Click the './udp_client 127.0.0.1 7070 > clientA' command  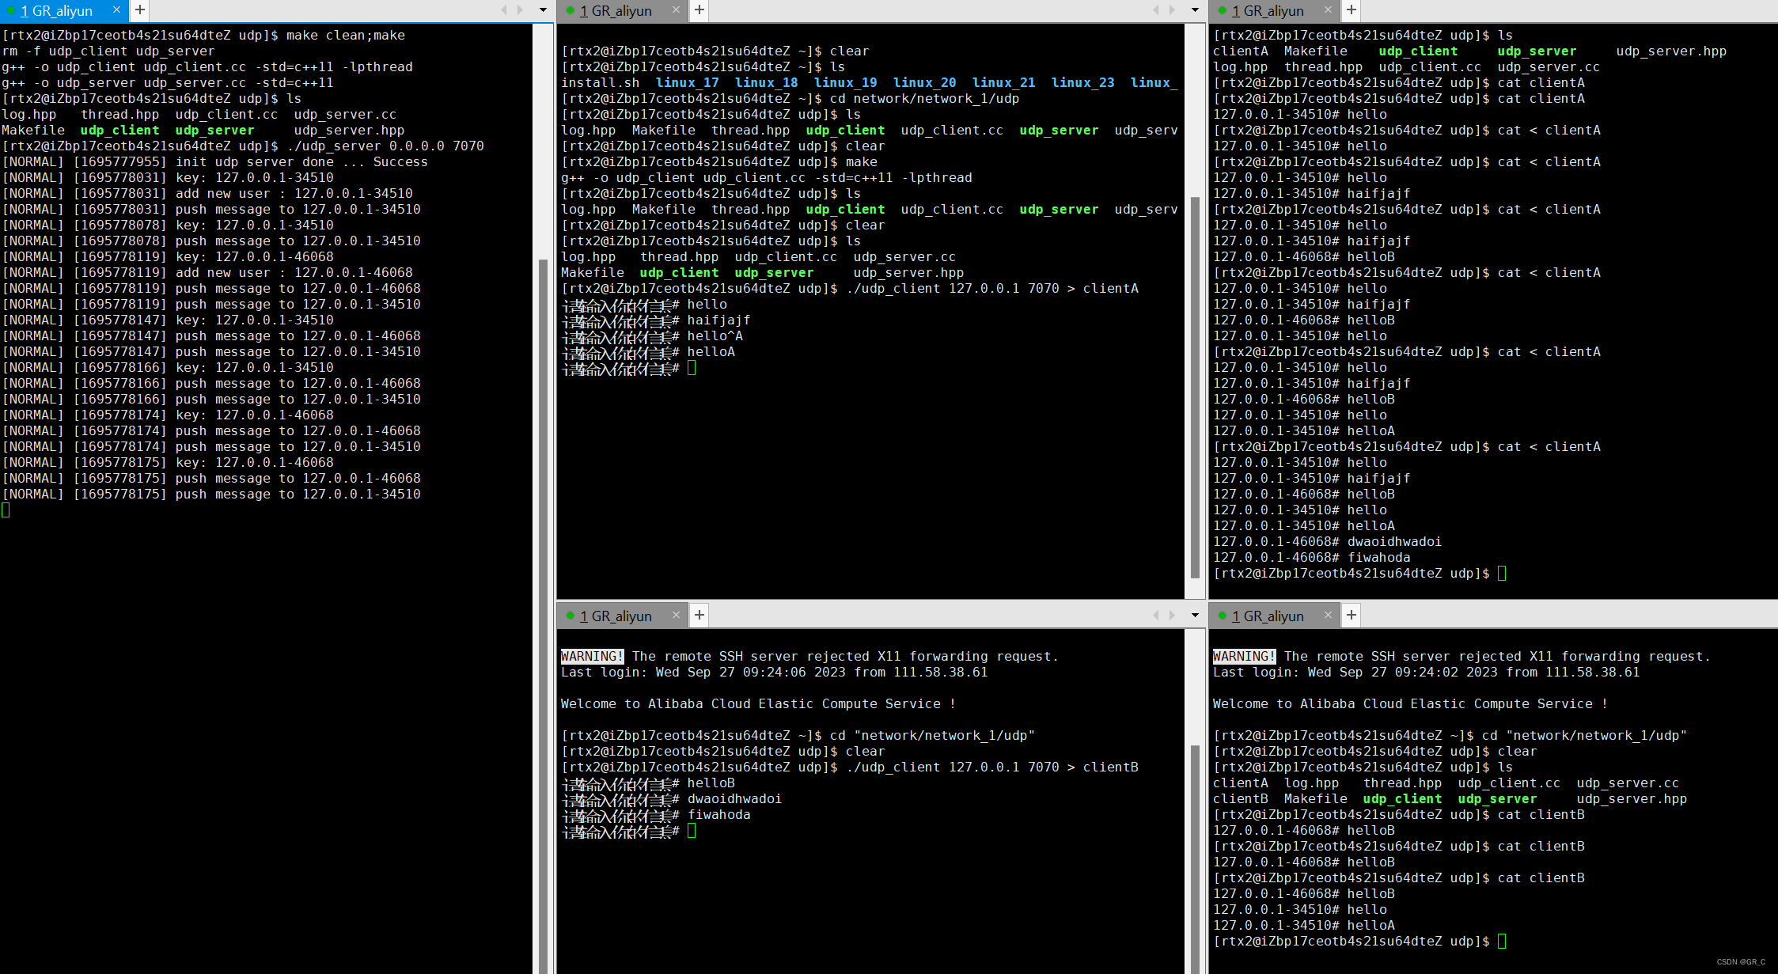[x=992, y=288]
